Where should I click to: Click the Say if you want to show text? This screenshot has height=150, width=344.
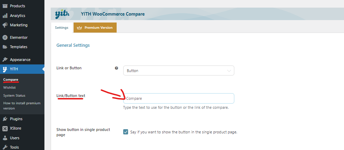pyautogui.click(x=184, y=132)
